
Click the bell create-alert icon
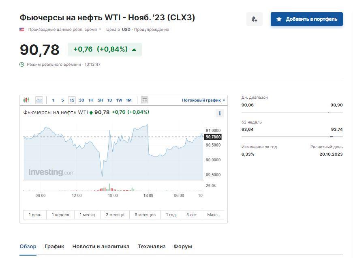tap(255, 19)
